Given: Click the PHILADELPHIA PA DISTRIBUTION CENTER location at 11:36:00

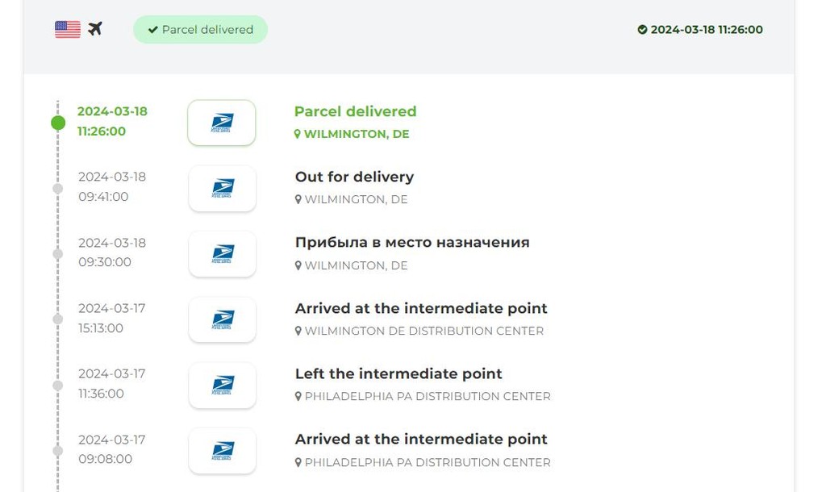Looking at the screenshot, I should pyautogui.click(x=428, y=396).
